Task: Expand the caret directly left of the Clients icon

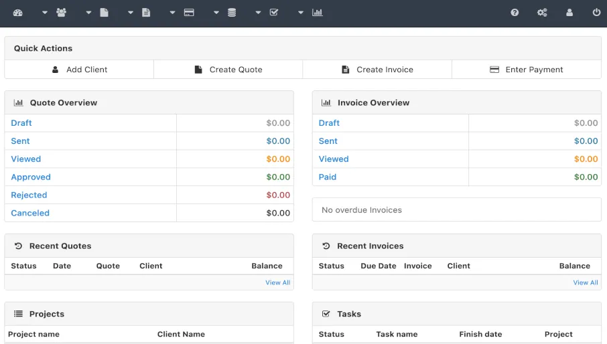Action: tap(45, 13)
